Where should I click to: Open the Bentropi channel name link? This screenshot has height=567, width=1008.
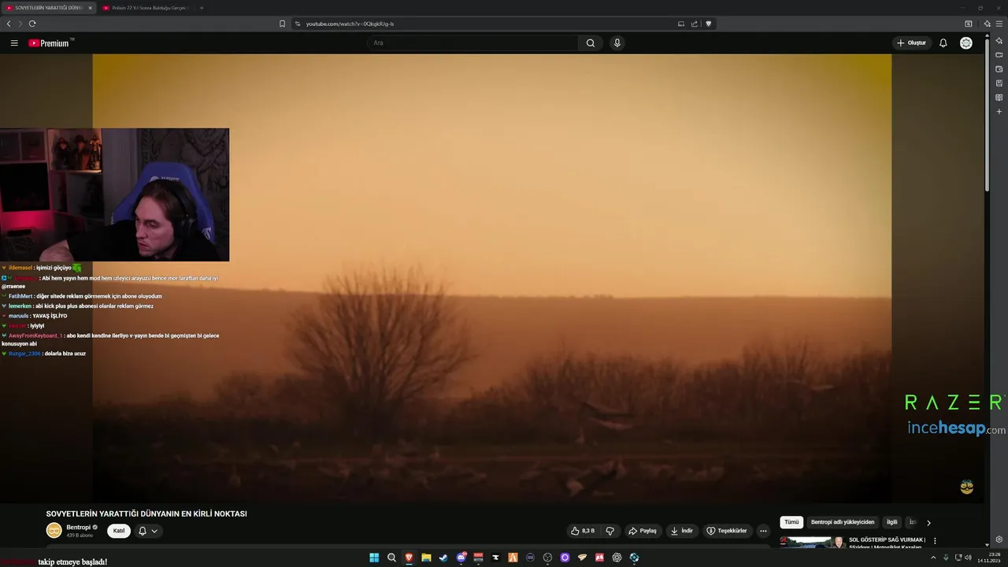[78, 527]
